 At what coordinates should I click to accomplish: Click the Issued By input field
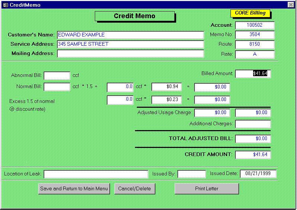[x=192, y=174]
